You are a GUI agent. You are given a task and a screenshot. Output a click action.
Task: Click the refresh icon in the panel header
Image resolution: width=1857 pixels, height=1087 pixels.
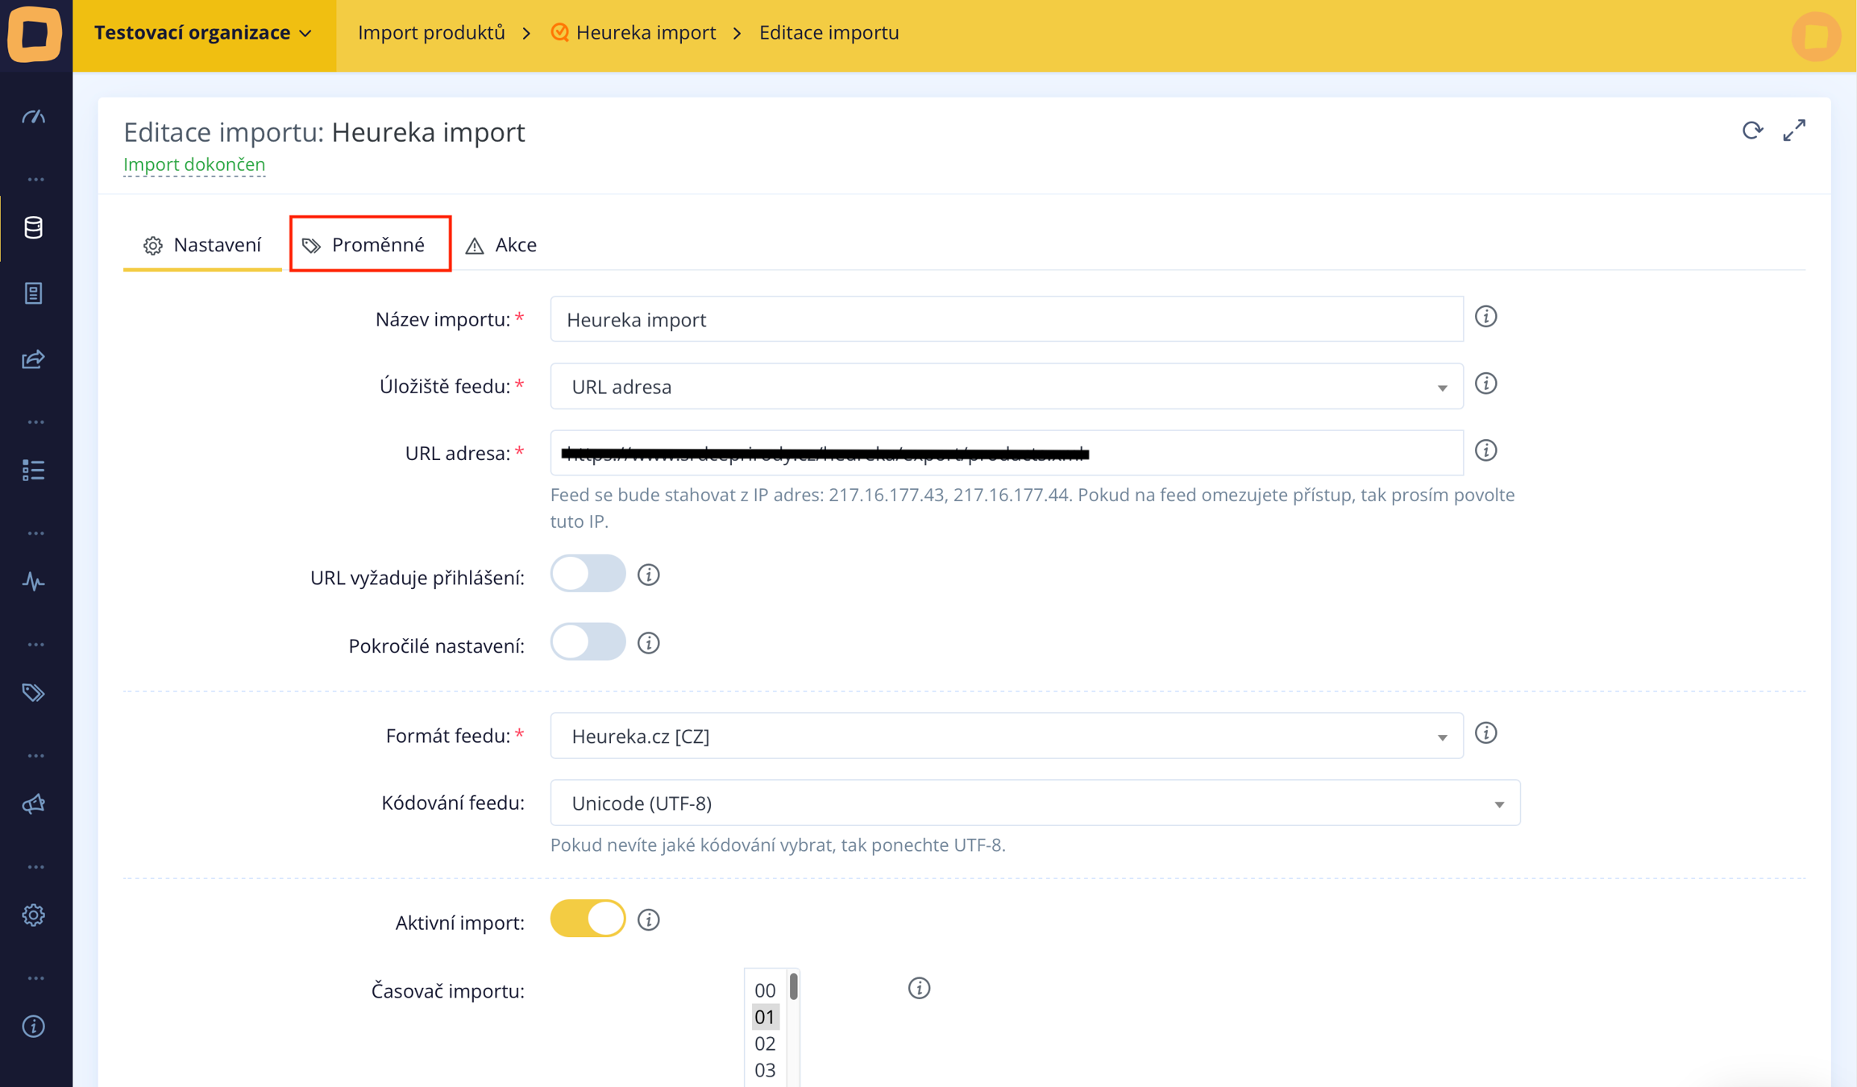tap(1752, 131)
